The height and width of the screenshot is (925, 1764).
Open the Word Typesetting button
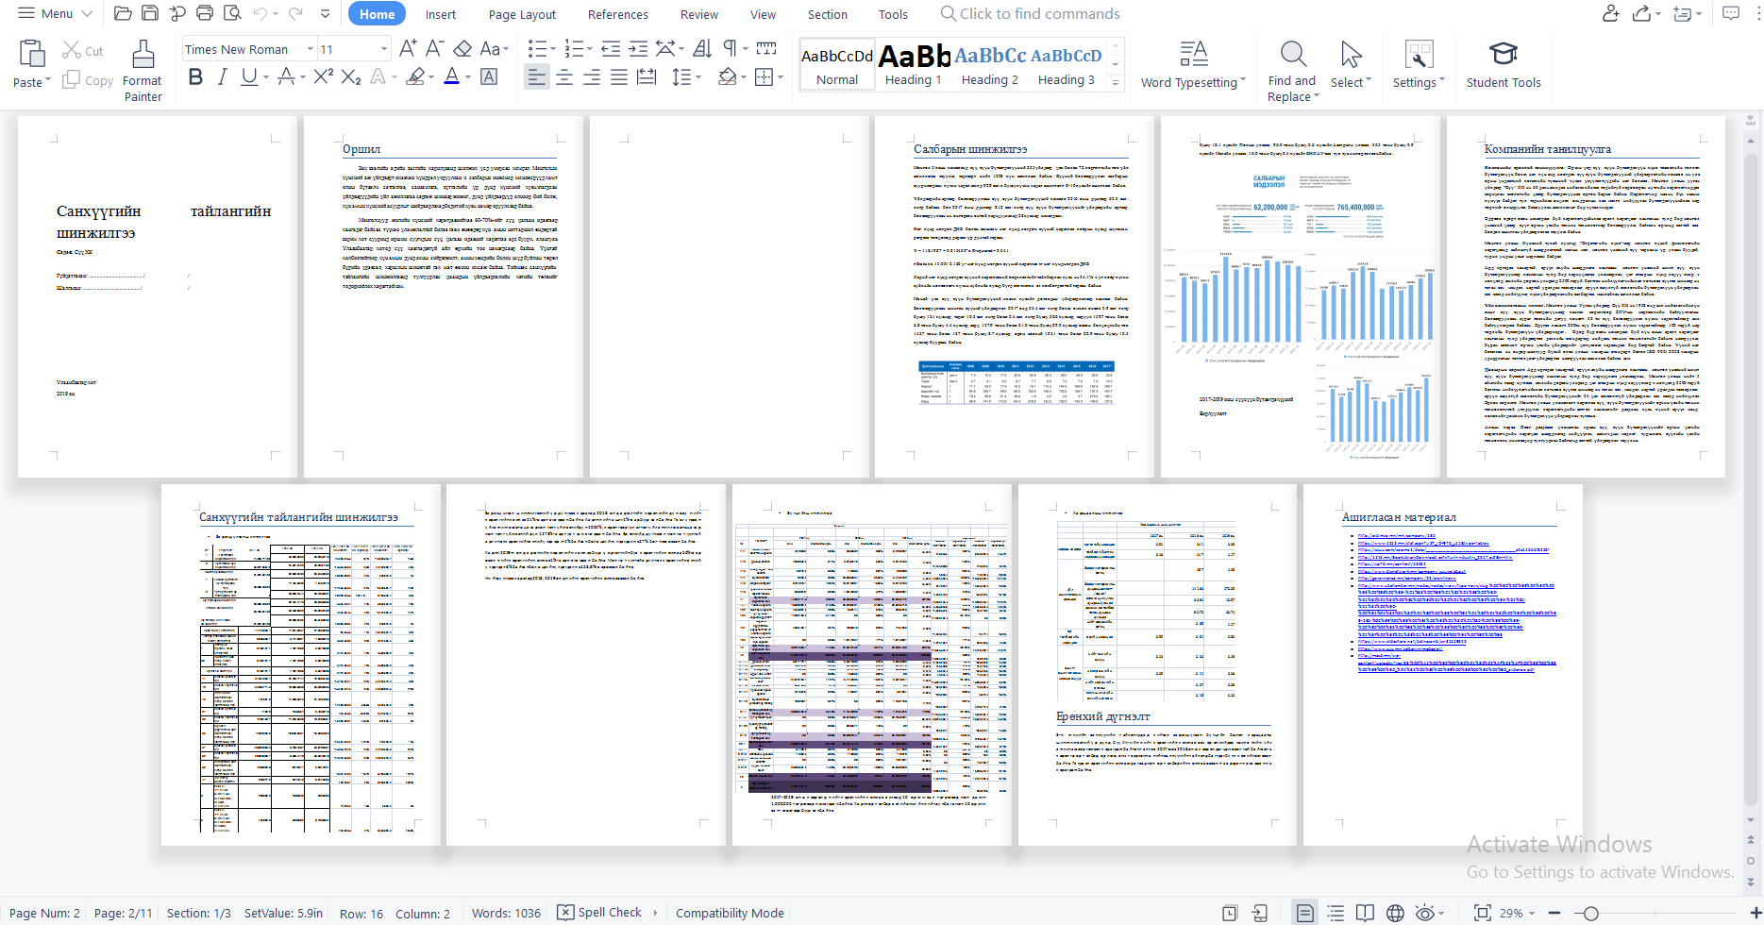[1193, 64]
